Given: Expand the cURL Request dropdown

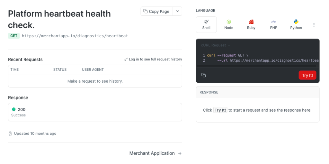Looking at the screenshot, I should (216, 45).
